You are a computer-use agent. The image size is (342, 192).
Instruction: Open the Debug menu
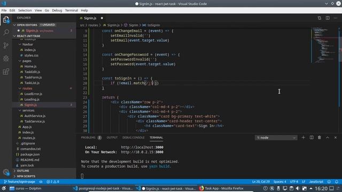click(x=57, y=10)
